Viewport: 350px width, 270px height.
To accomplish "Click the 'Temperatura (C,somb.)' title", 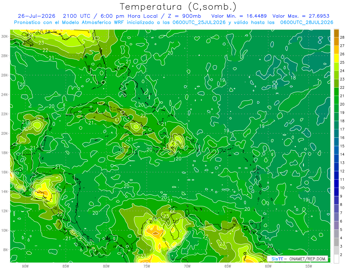I will tap(178, 7).
